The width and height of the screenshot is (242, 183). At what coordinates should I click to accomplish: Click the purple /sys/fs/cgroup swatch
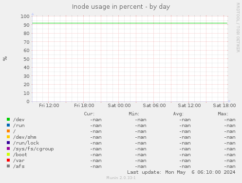pos(8,148)
